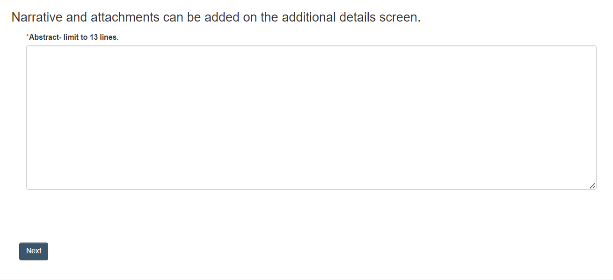The height and width of the screenshot is (280, 613).
Task: Click inside the Abstract text area
Action: click(311, 117)
